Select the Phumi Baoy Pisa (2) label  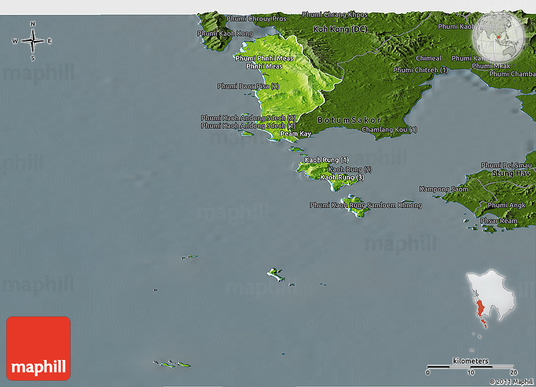point(248,86)
